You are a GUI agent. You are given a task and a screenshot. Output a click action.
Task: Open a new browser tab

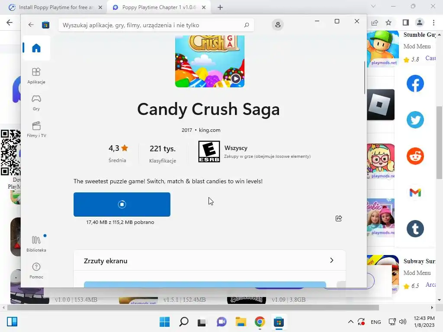220,7
